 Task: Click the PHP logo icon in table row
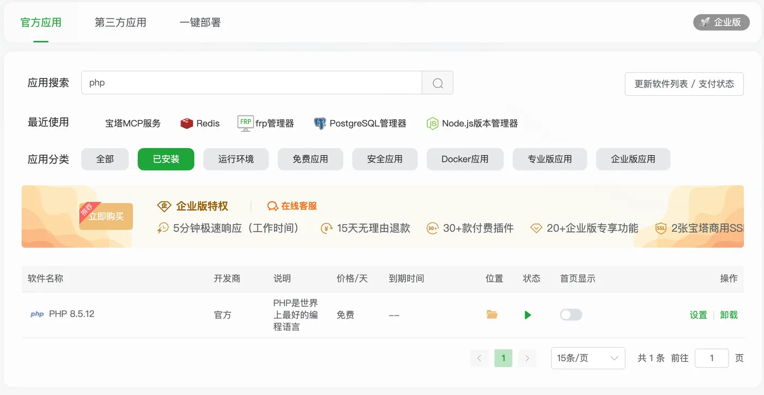[37, 314]
